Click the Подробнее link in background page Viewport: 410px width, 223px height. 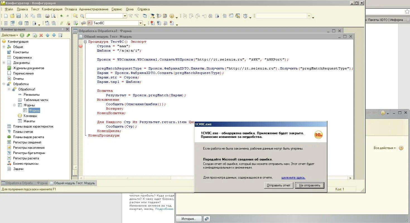click(x=164, y=209)
